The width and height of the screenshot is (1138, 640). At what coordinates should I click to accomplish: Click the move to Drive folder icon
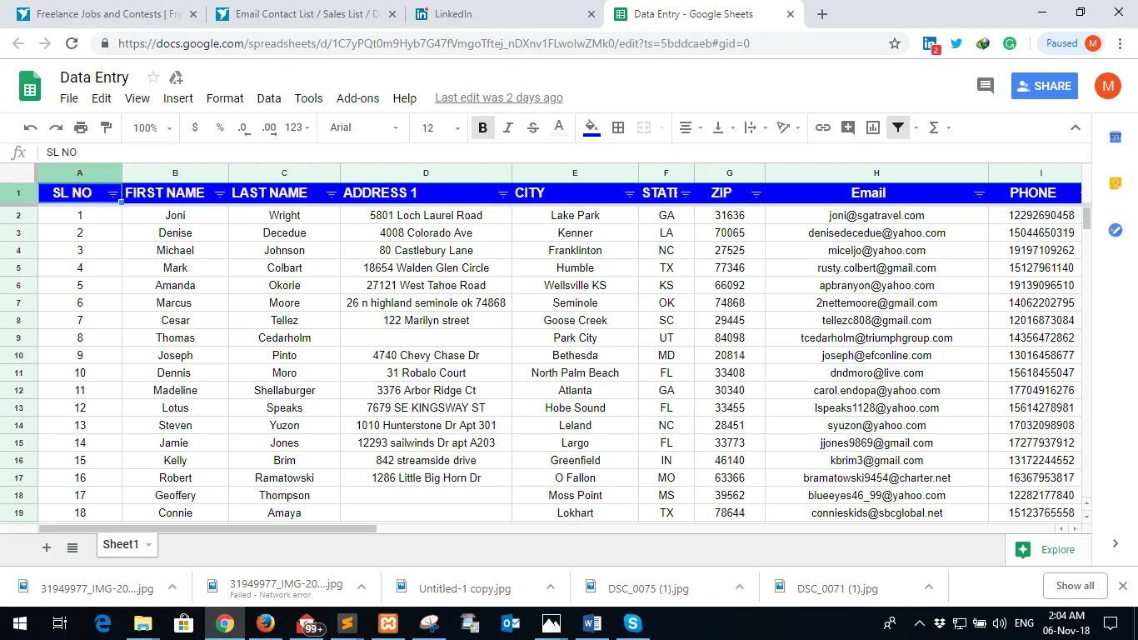pyautogui.click(x=176, y=77)
